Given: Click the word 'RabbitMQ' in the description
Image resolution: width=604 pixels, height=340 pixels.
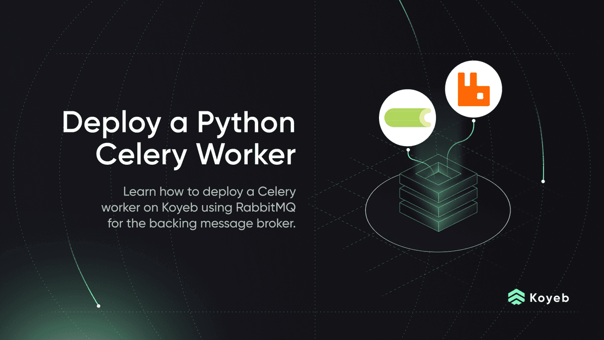Looking at the screenshot, I should click(x=267, y=208).
